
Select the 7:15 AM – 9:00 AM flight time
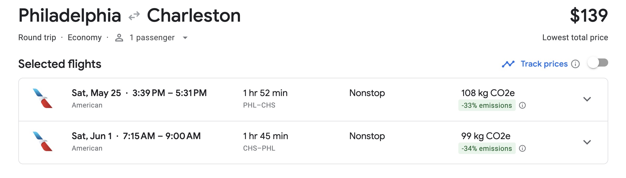[x=162, y=136]
